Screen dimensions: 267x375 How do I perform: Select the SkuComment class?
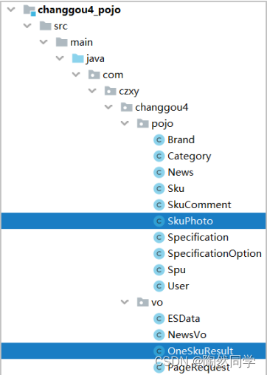click(199, 204)
